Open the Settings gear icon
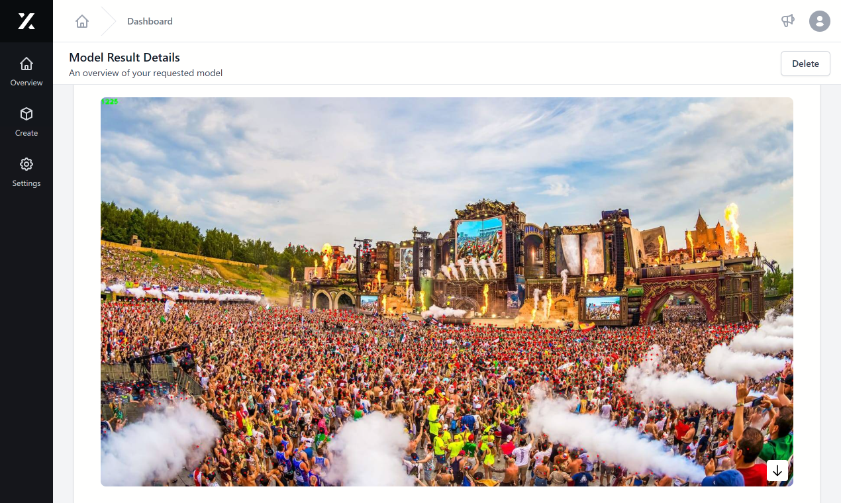 (x=26, y=164)
